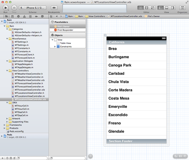
Task: Open the Rain folder jump bar segment
Action: (79, 16)
